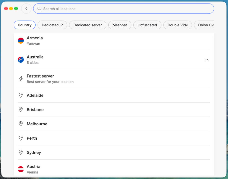The width and height of the screenshot is (228, 179).
Task: Click the lightning bolt Fastest server icon
Action: point(21,79)
